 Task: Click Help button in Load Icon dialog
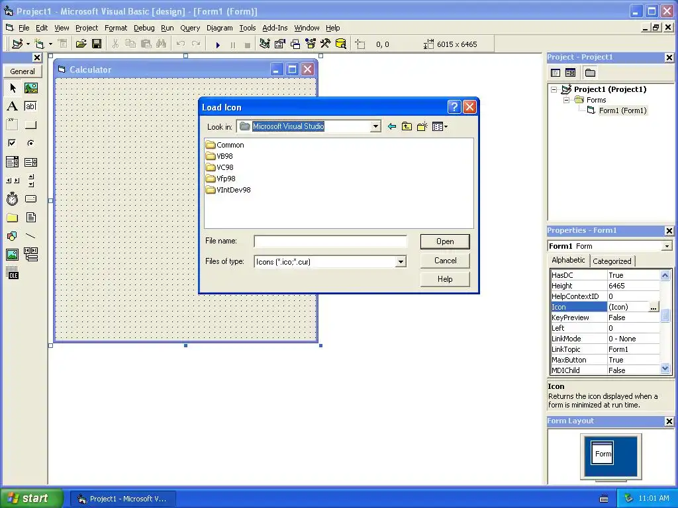(445, 279)
